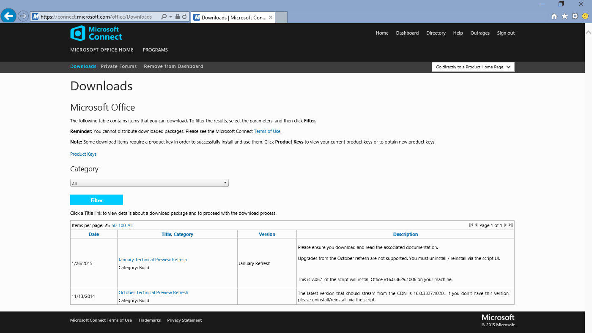Click the page scrollbar up arrow
592x333 pixels.
[588, 32]
